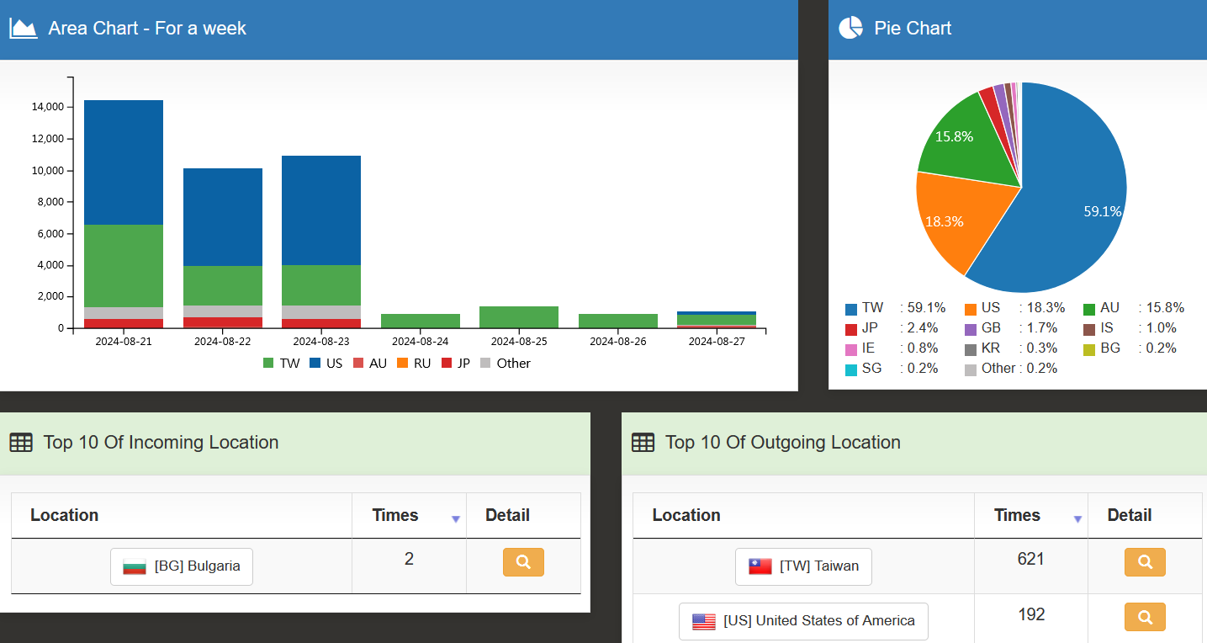
Task: Click the pie chart icon in header
Action: point(851,28)
